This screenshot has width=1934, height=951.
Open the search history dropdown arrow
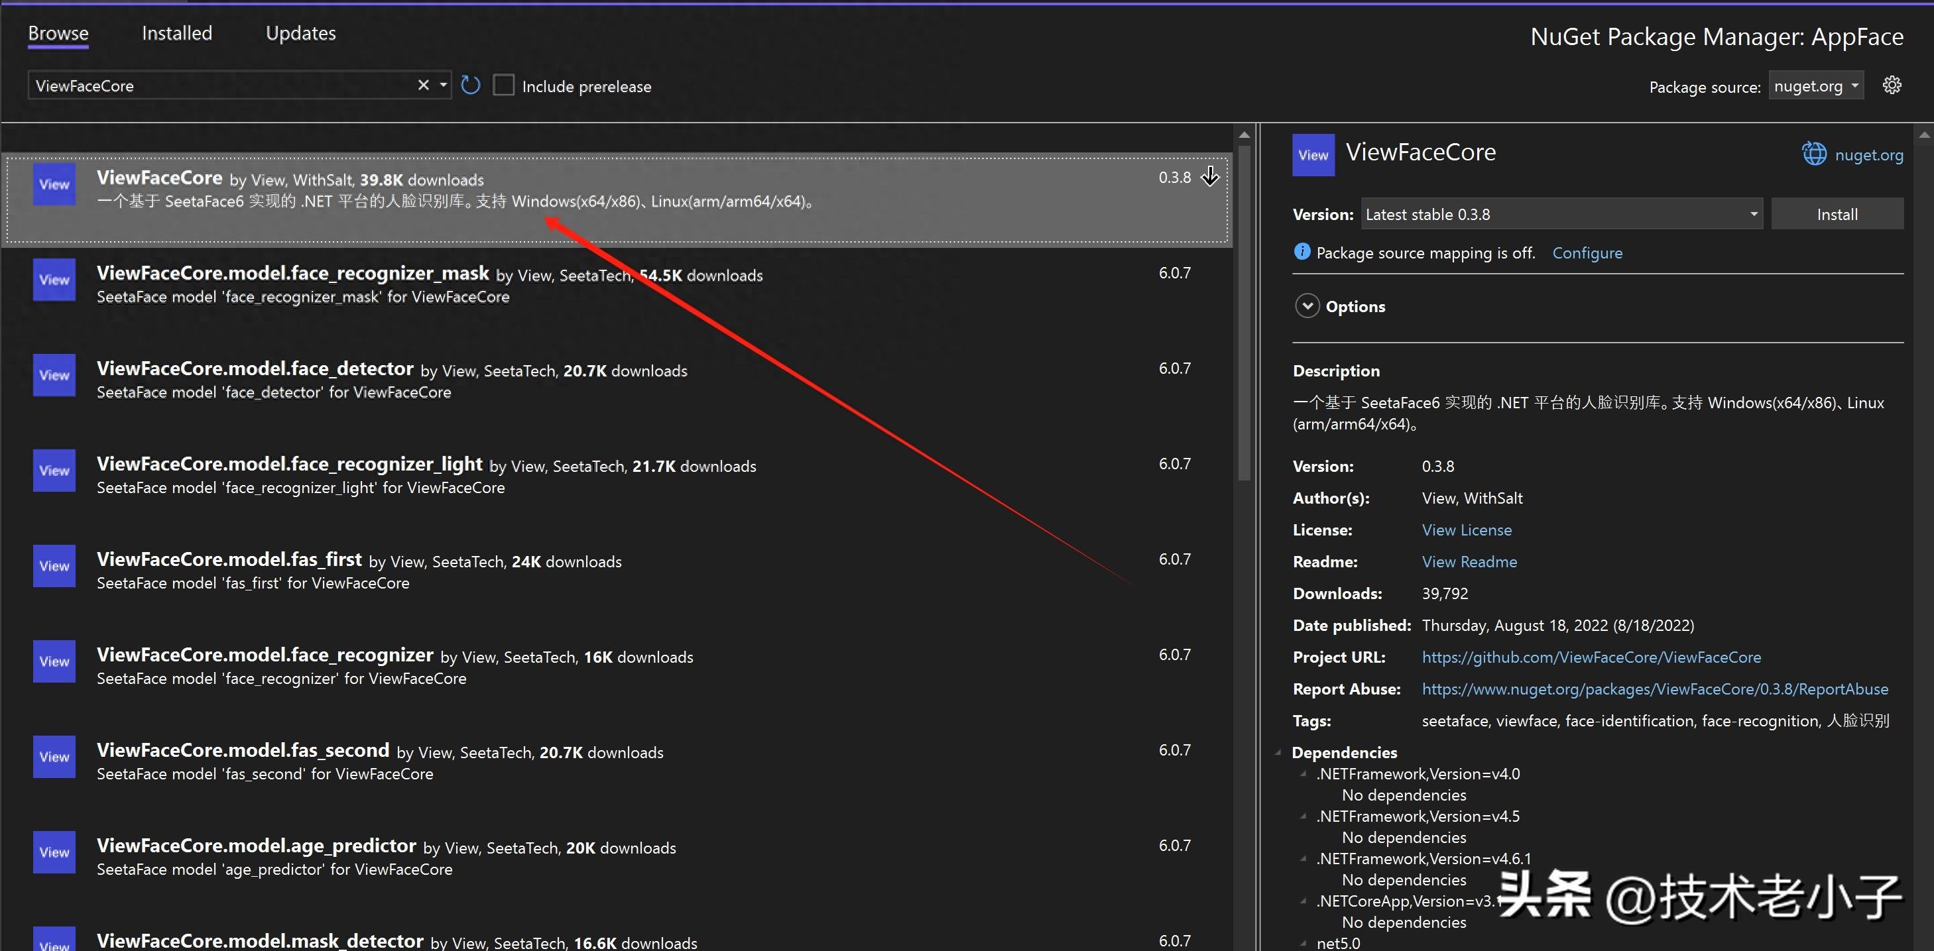(x=444, y=85)
